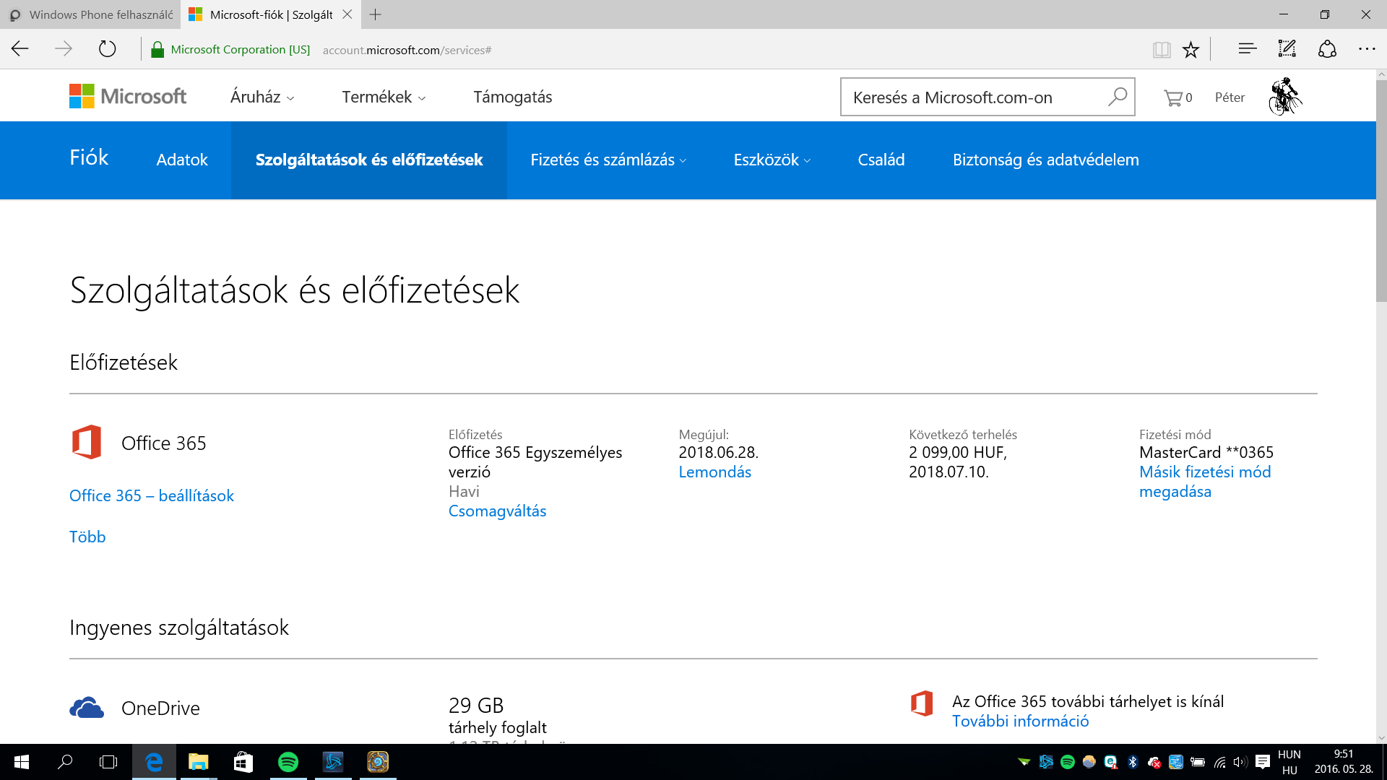Screen dimensions: 1387x780
Task: Go to the Fiók home
Action: (89, 157)
